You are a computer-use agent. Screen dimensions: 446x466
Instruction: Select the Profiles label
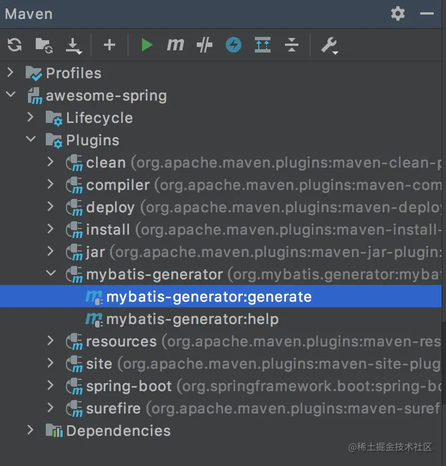[x=74, y=73]
